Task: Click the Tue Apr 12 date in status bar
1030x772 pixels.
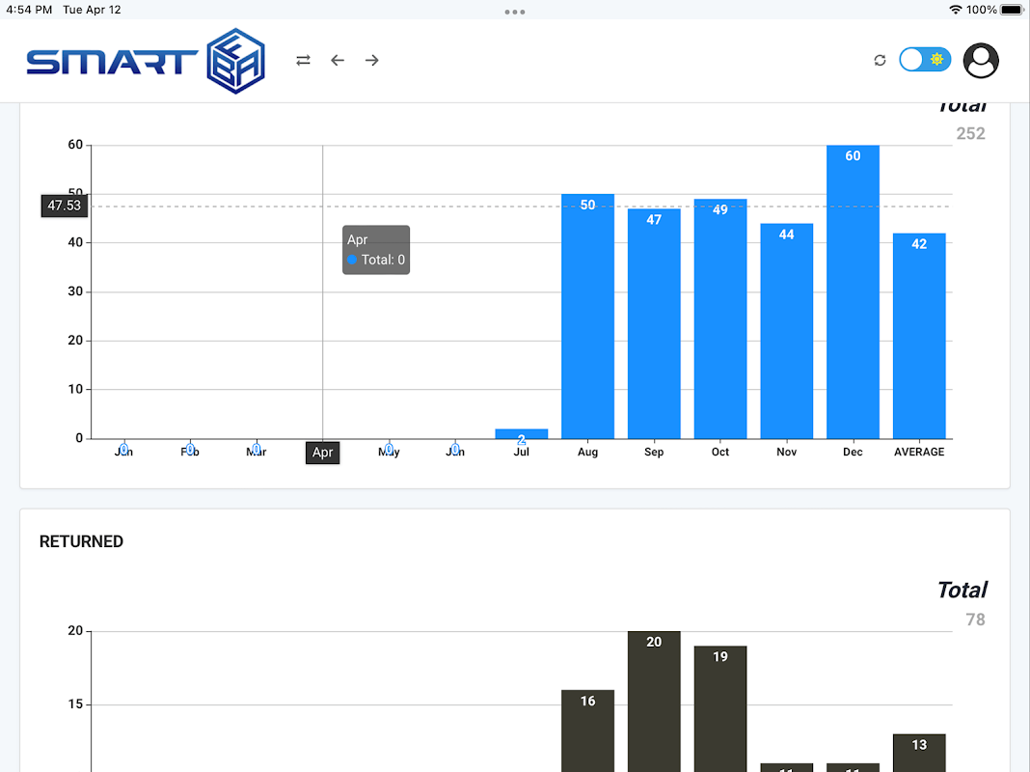Action: 92,10
